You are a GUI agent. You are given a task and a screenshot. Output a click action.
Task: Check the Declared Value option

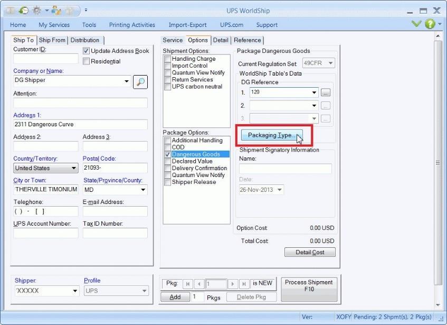pyautogui.click(x=168, y=161)
